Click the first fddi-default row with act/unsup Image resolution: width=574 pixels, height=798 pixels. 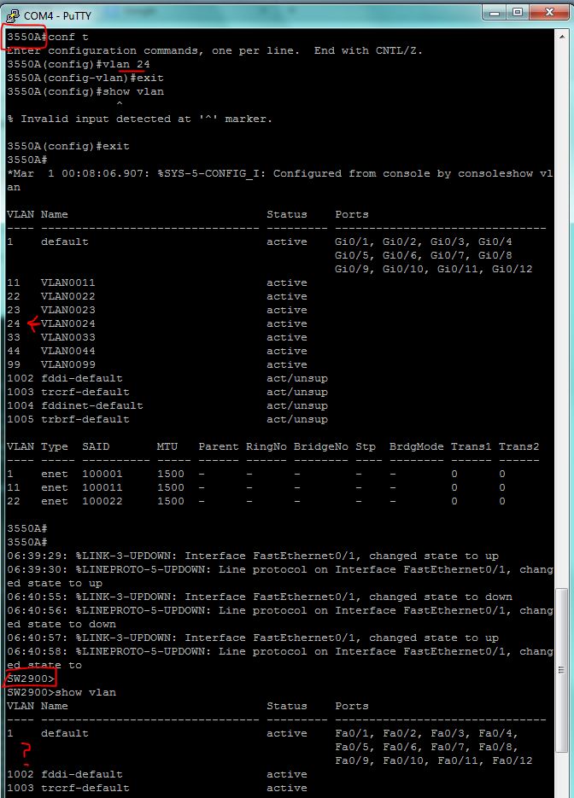pyautogui.click(x=167, y=378)
